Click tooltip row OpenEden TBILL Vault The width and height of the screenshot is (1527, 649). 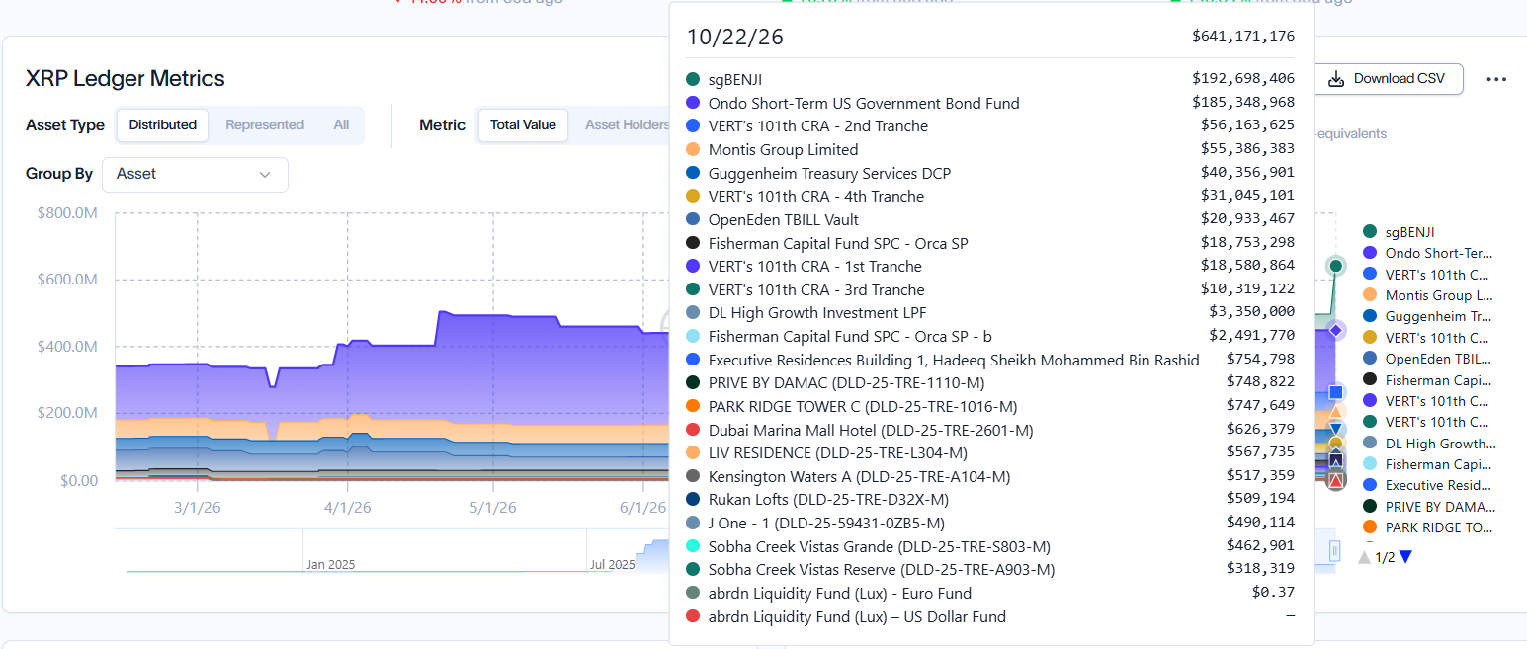coord(989,219)
